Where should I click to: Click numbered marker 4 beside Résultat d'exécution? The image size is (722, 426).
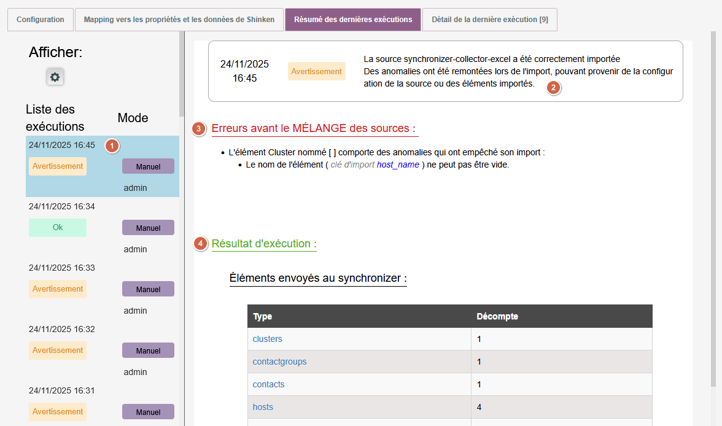(x=200, y=244)
